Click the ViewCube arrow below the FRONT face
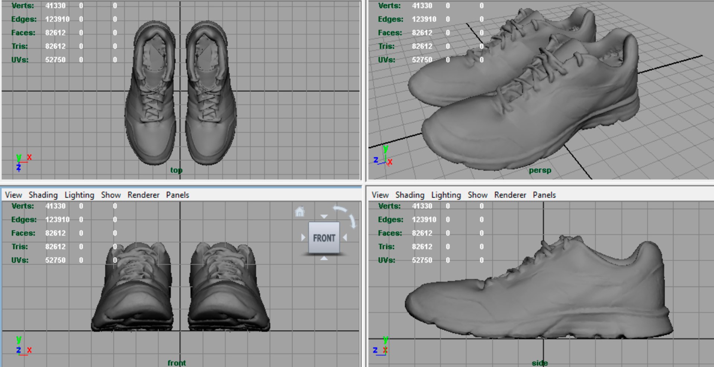The height and width of the screenshot is (367, 714). 324,258
